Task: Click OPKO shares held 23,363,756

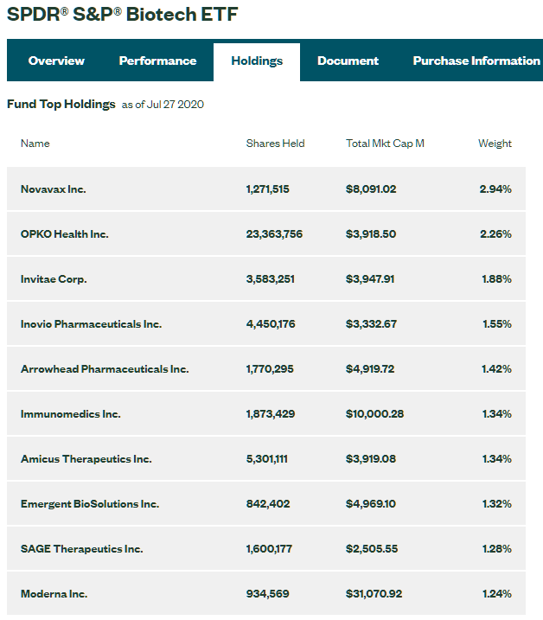Action: coord(274,234)
